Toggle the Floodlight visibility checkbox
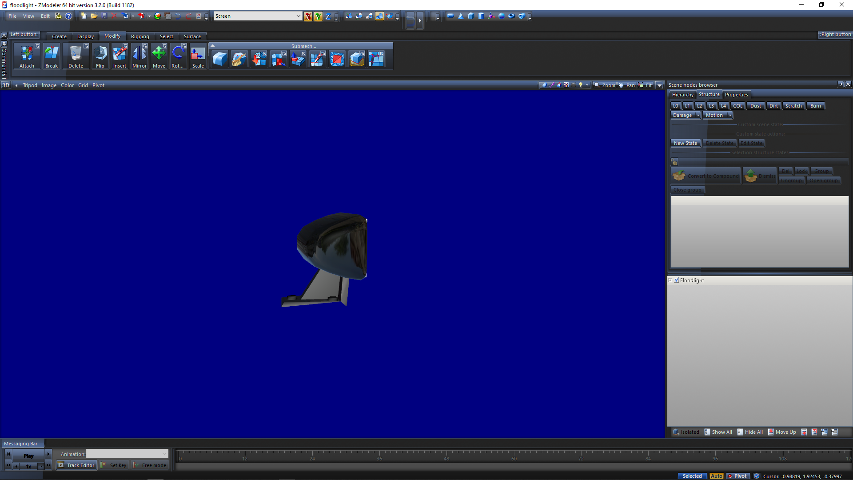853x480 pixels. click(677, 280)
